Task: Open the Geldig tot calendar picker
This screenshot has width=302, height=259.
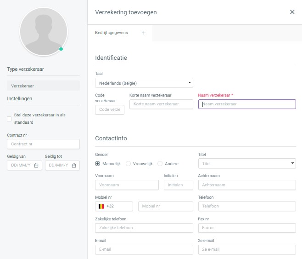Action: click(x=74, y=166)
